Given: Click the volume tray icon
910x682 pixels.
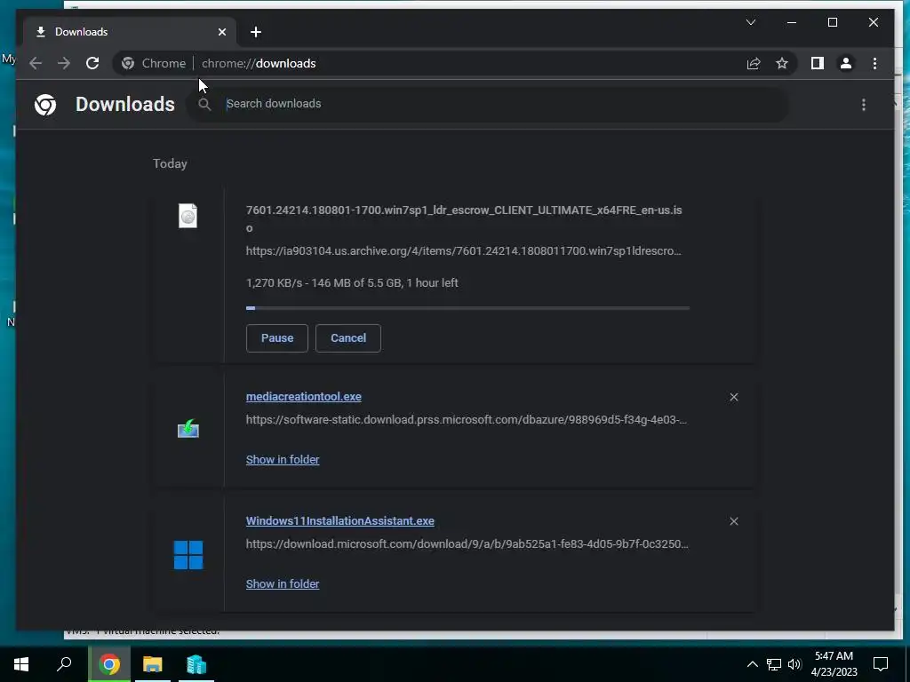Looking at the screenshot, I should [x=794, y=664].
